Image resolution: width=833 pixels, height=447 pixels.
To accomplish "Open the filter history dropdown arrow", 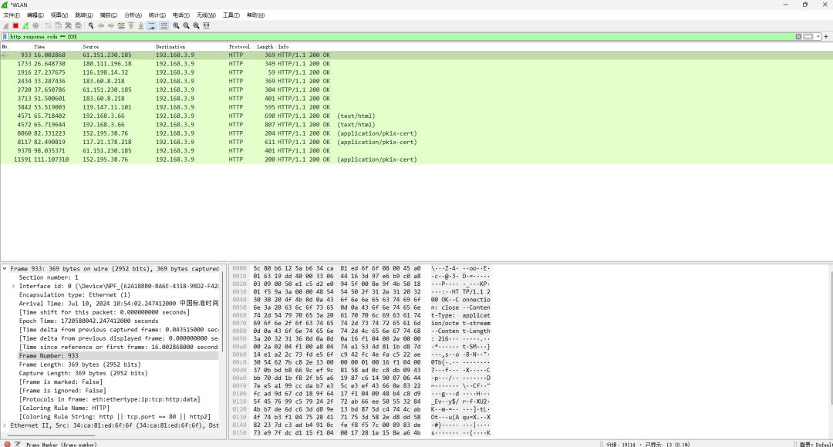I will (x=817, y=36).
